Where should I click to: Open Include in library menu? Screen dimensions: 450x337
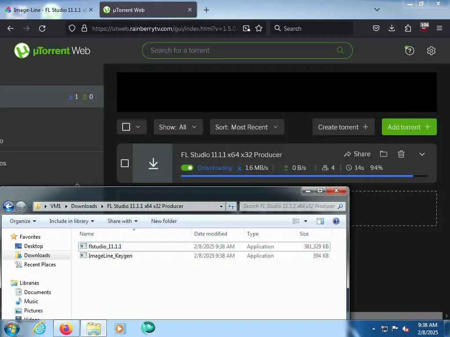tap(72, 221)
